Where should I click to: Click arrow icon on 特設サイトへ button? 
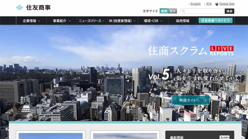pyautogui.click(x=205, y=100)
